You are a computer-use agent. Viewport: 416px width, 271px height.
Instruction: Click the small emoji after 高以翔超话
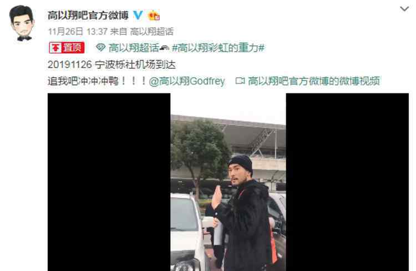(x=165, y=48)
